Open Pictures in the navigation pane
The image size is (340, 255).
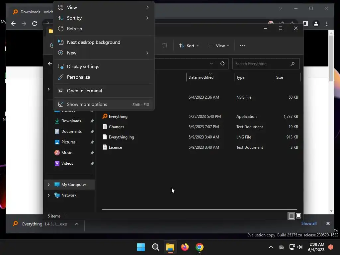click(x=68, y=142)
